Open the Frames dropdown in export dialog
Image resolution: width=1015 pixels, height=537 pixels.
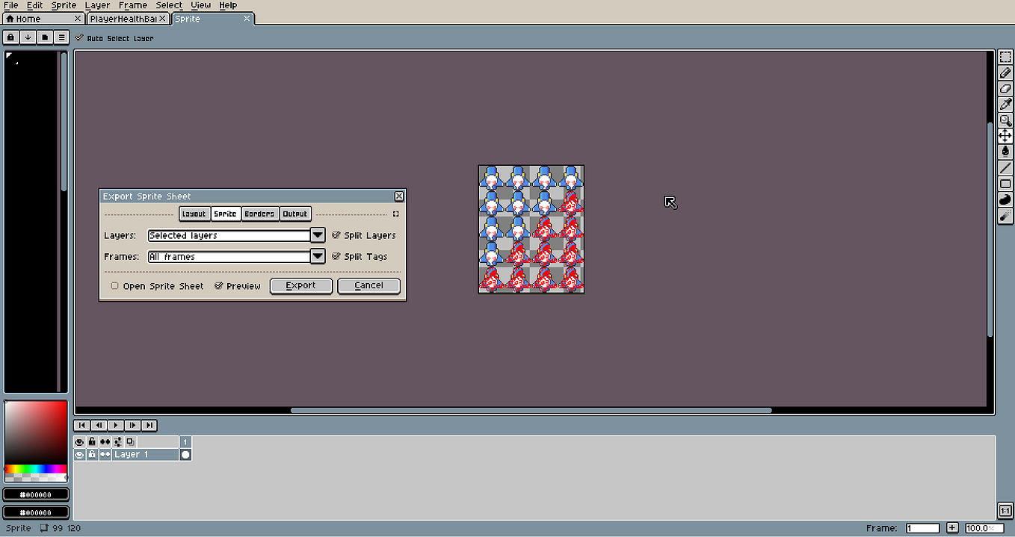(x=318, y=256)
